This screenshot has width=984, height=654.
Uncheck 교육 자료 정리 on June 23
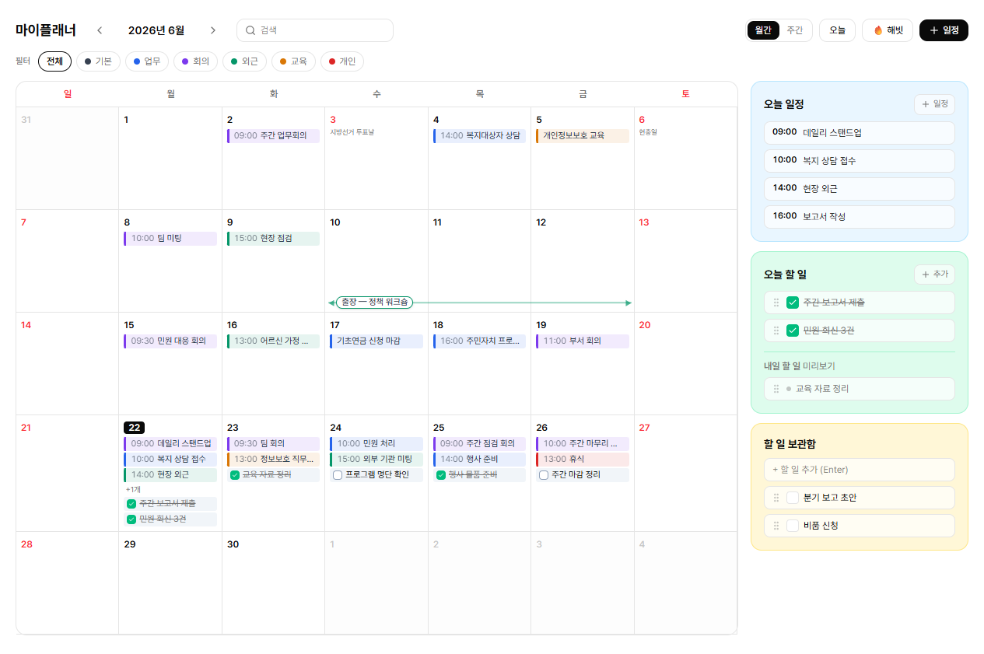click(x=235, y=475)
